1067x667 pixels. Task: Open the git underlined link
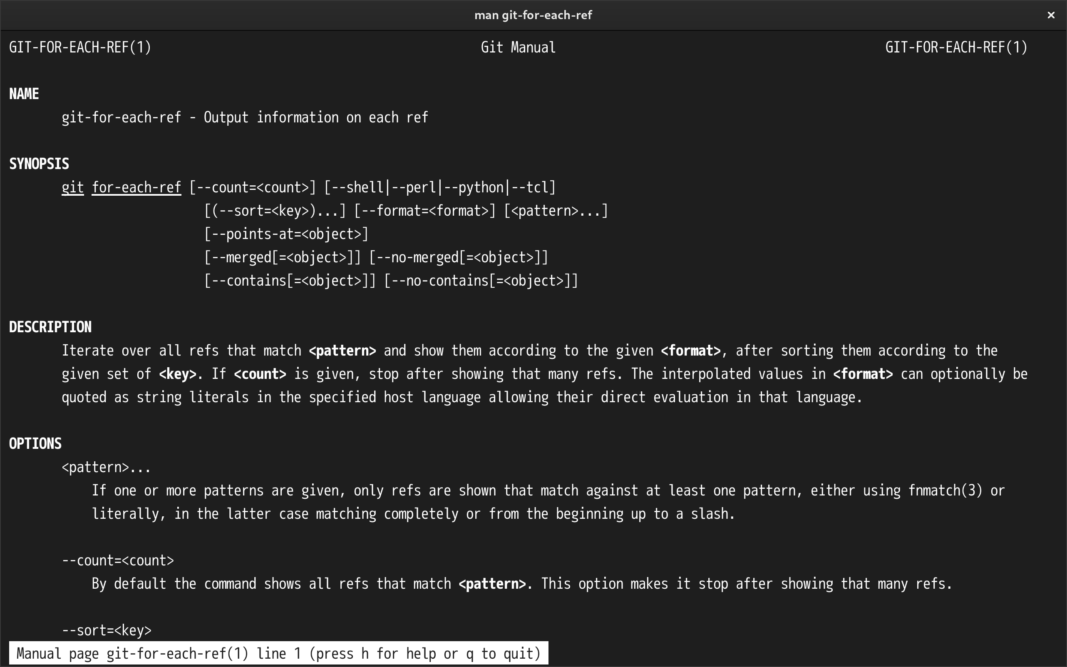[72, 187]
